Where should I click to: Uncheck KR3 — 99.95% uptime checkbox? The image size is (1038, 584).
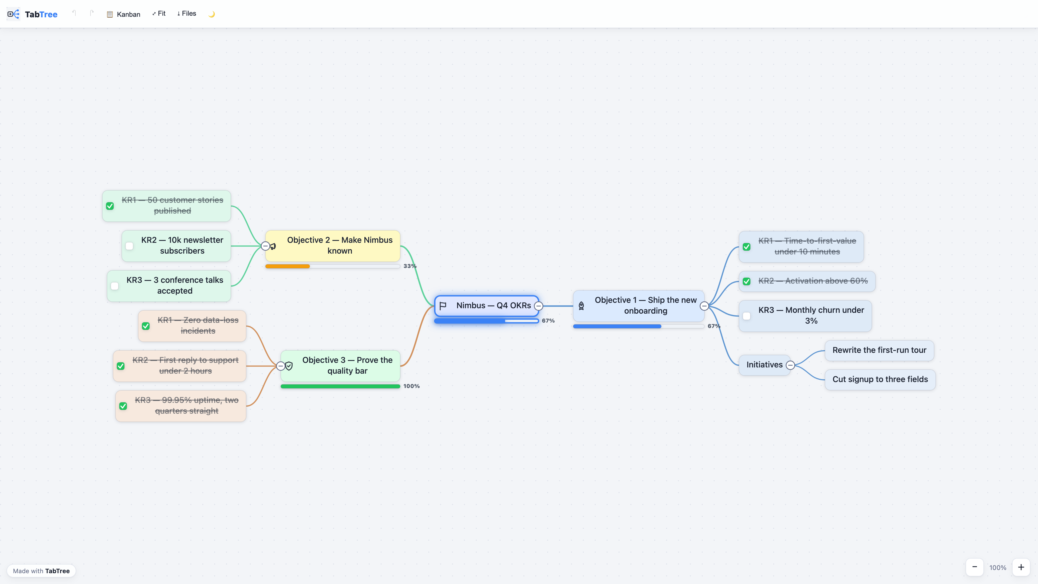pos(123,406)
